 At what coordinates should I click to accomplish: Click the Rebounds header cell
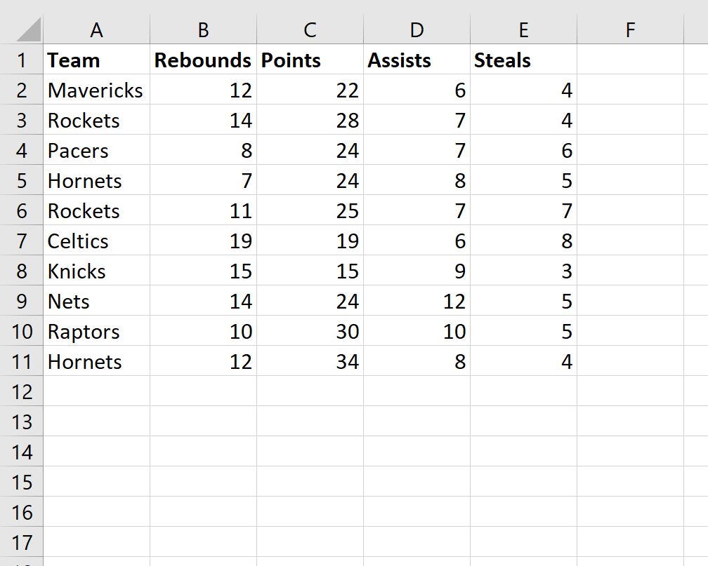203,60
